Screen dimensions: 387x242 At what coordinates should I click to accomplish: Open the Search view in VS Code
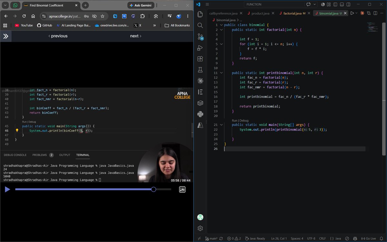pos(200,25)
